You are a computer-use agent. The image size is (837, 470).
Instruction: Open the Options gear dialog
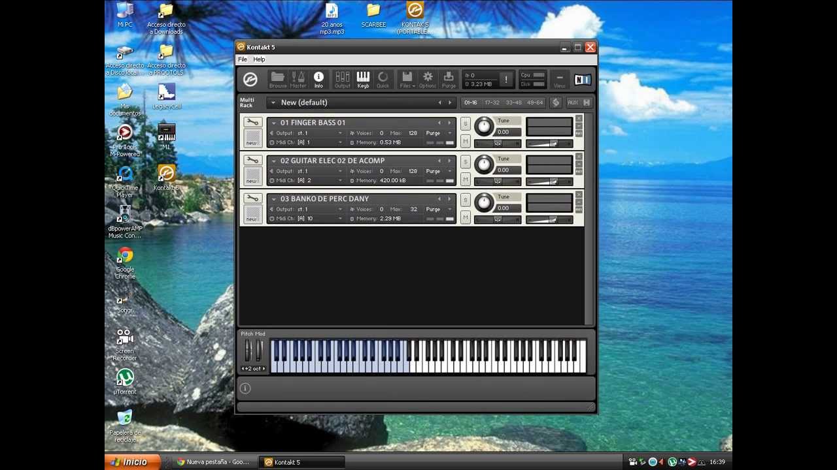point(428,80)
